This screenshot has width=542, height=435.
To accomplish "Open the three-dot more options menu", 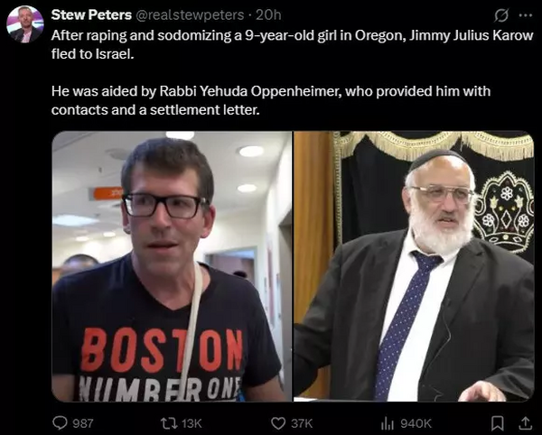I will tap(526, 15).
